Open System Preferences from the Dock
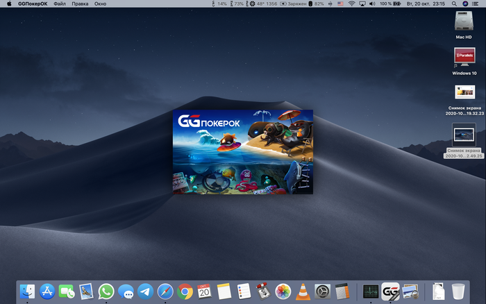The image size is (486, 304). 323,292
